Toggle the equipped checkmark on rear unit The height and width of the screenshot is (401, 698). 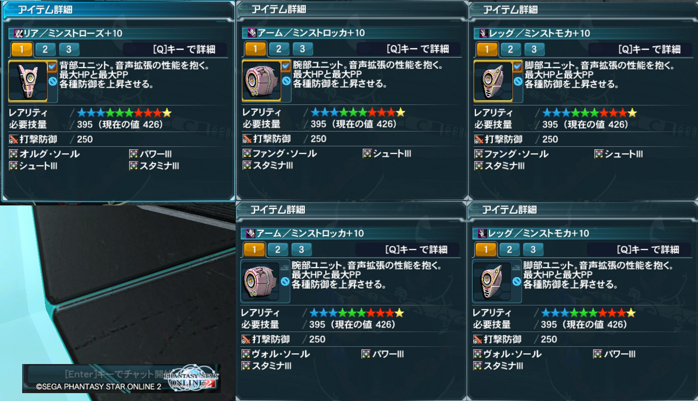click(x=52, y=66)
